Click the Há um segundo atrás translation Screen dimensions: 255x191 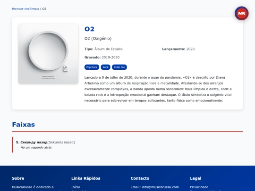point(36,148)
